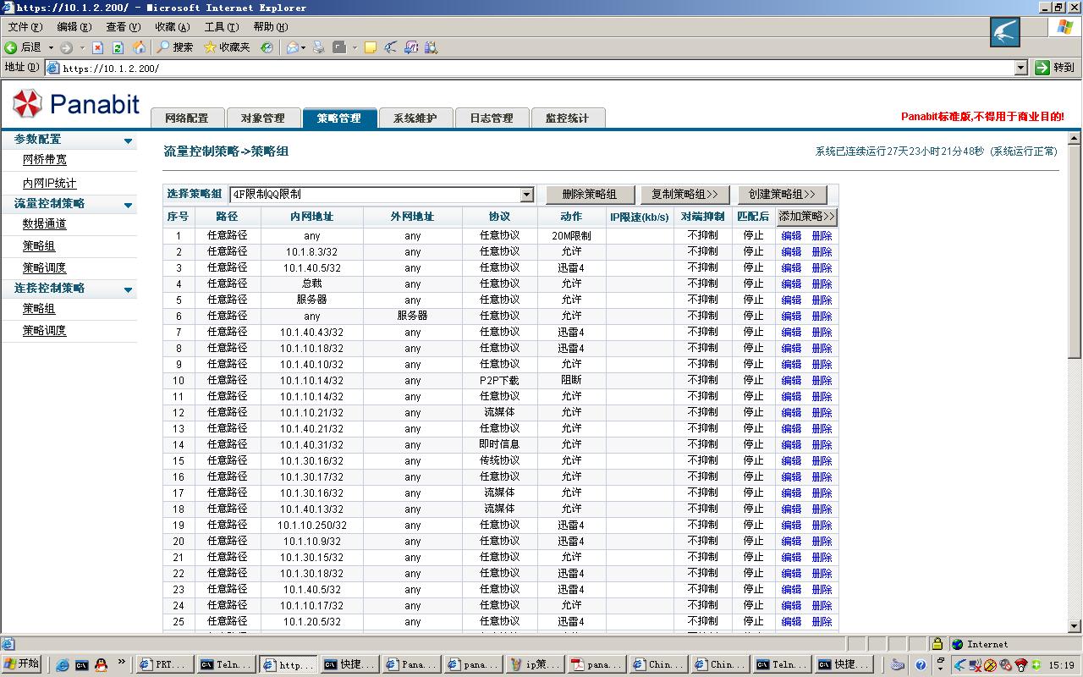This screenshot has width=1083, height=677.
Task: Open the 查看(V) menu
Action: (124, 27)
